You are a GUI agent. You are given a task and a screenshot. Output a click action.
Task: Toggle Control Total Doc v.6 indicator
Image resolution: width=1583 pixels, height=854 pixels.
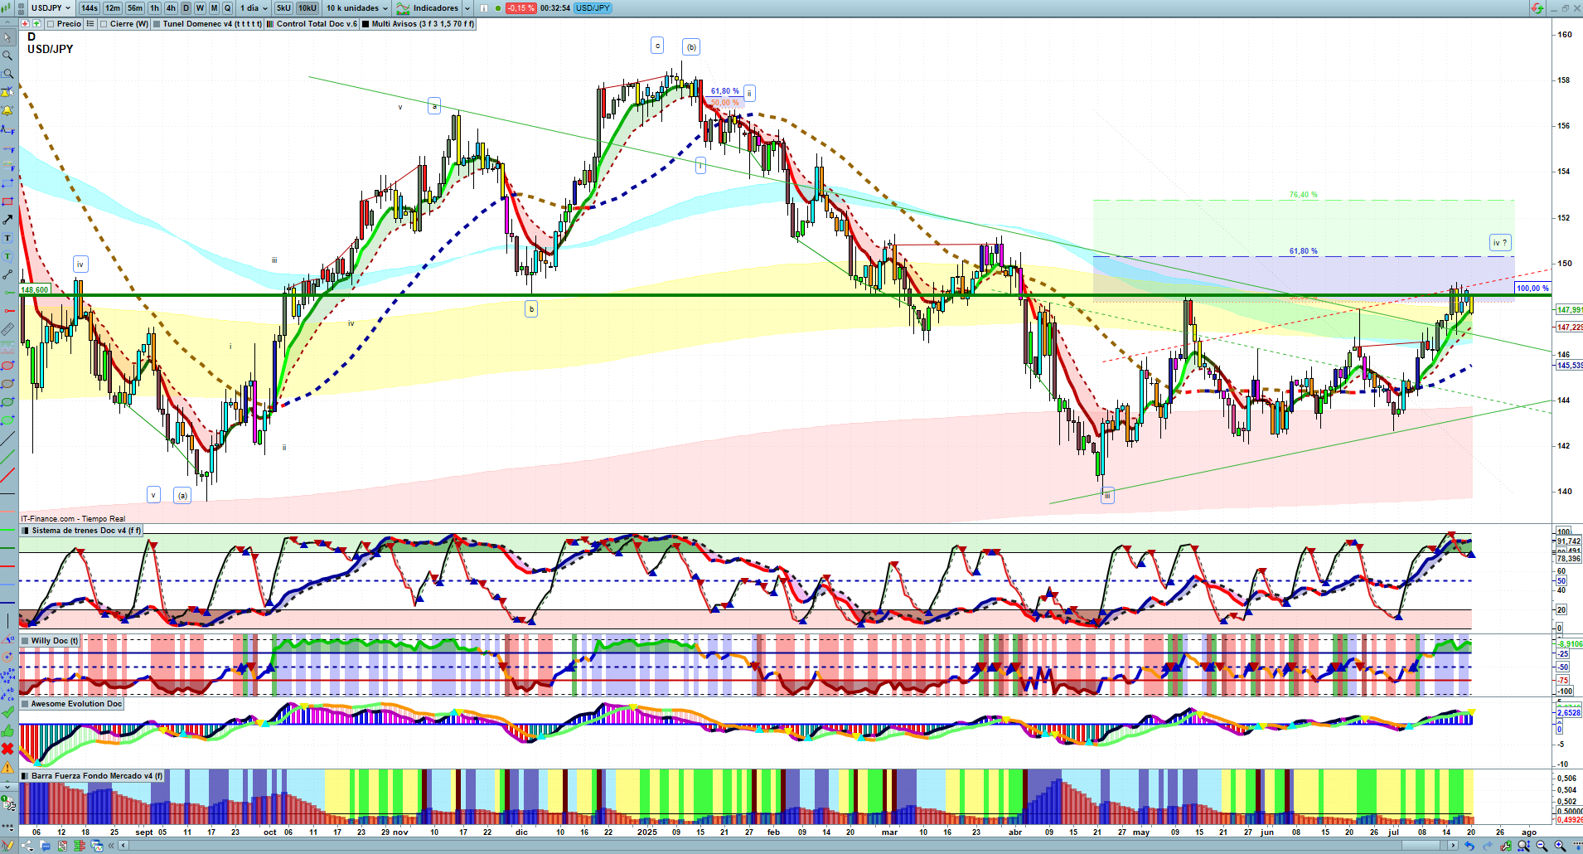[270, 24]
